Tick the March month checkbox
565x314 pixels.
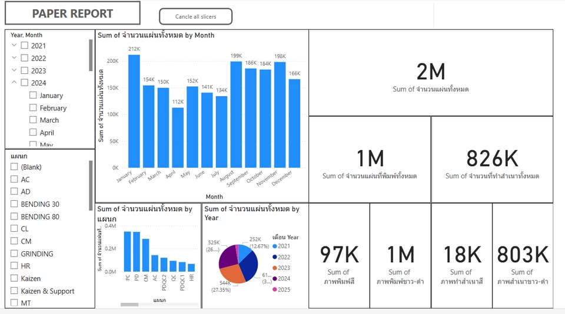point(33,120)
